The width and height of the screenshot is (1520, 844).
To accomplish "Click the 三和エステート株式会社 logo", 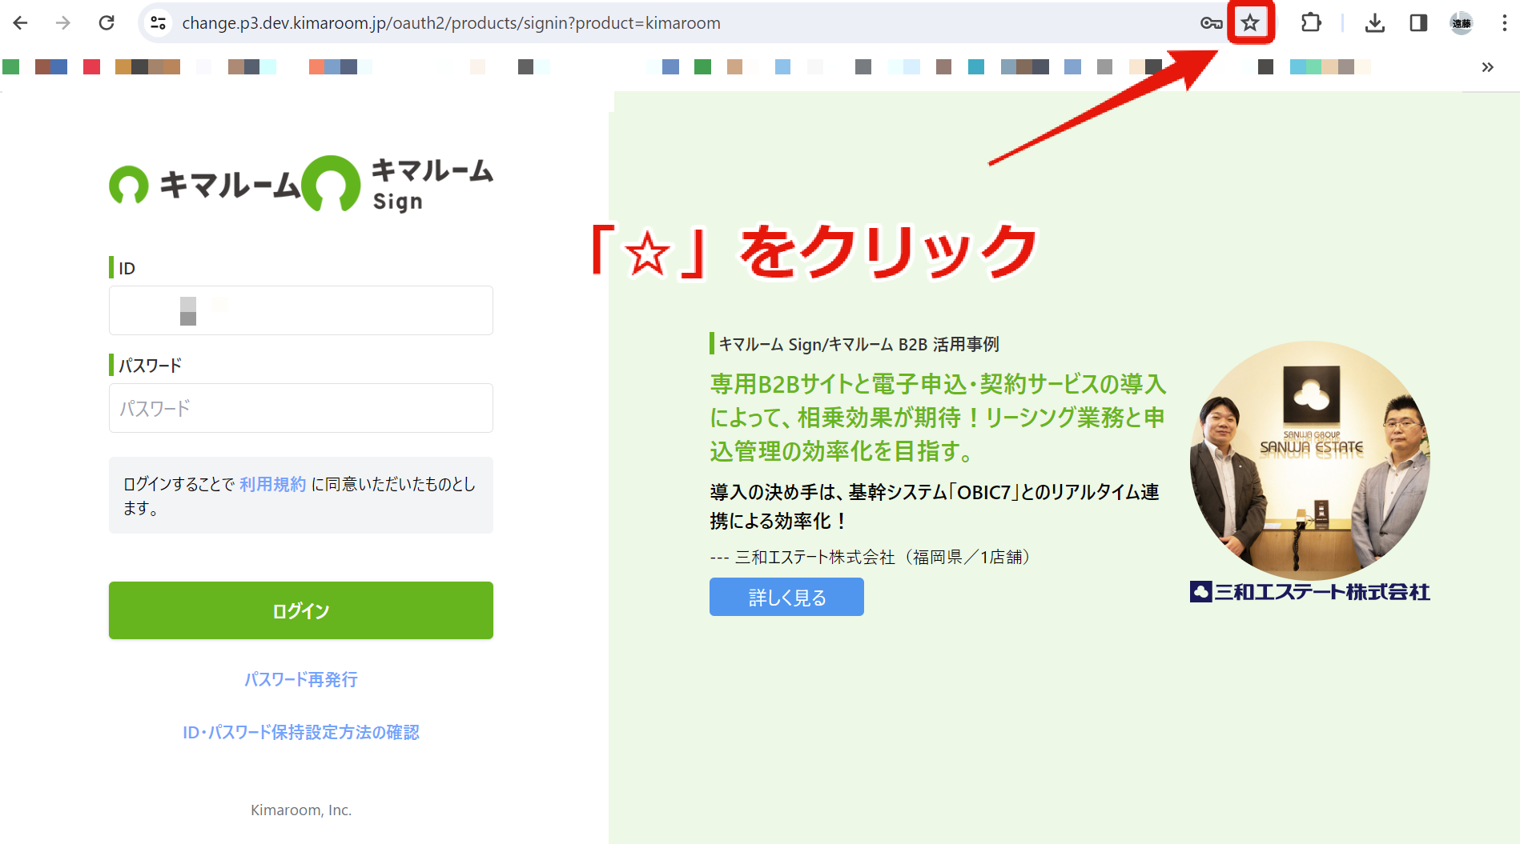I will tap(1310, 592).
